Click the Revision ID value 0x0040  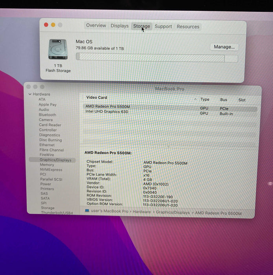(x=150, y=192)
